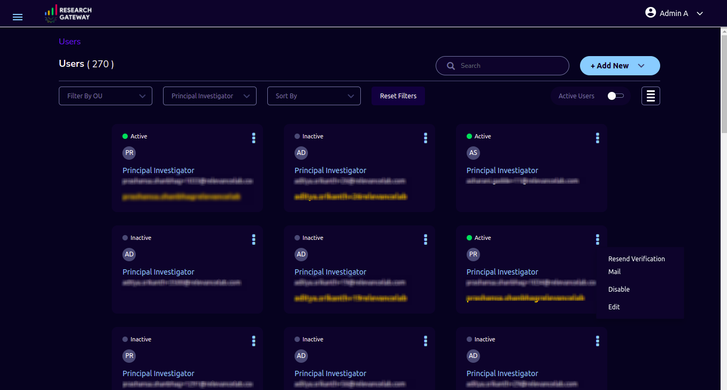Click the Admin A username text
The height and width of the screenshot is (390, 727).
click(674, 13)
